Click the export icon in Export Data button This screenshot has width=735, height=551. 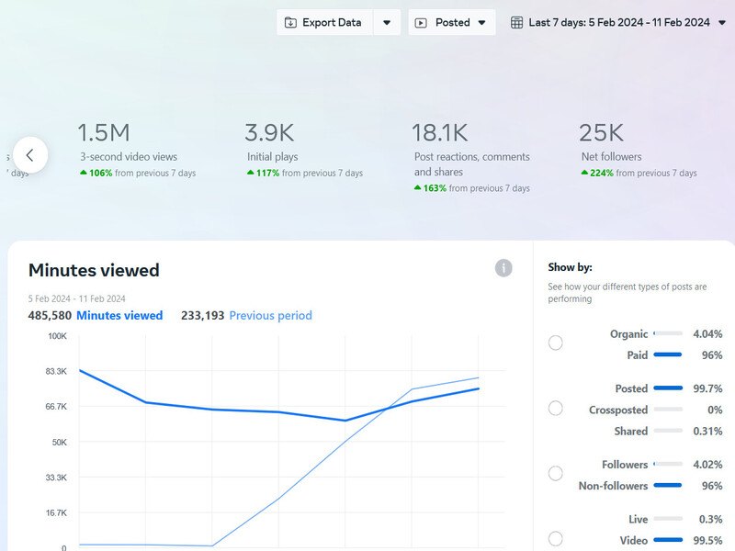click(290, 21)
